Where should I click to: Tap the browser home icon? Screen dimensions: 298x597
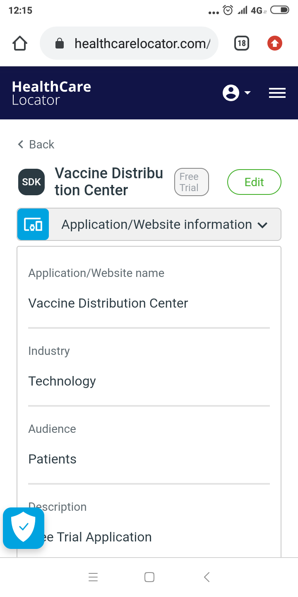tap(20, 43)
